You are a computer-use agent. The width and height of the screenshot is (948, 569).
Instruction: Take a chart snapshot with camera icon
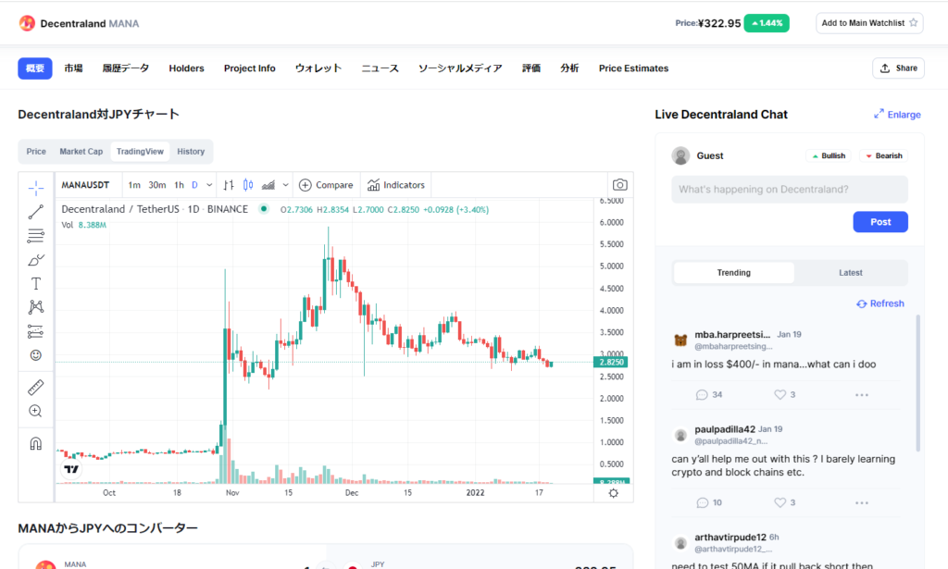619,185
